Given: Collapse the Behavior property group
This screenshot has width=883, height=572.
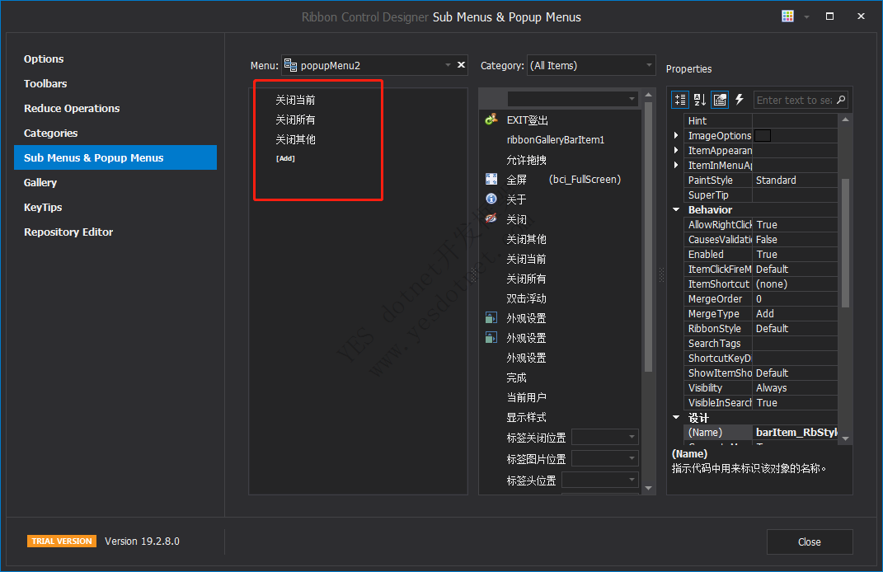Looking at the screenshot, I should 676,209.
